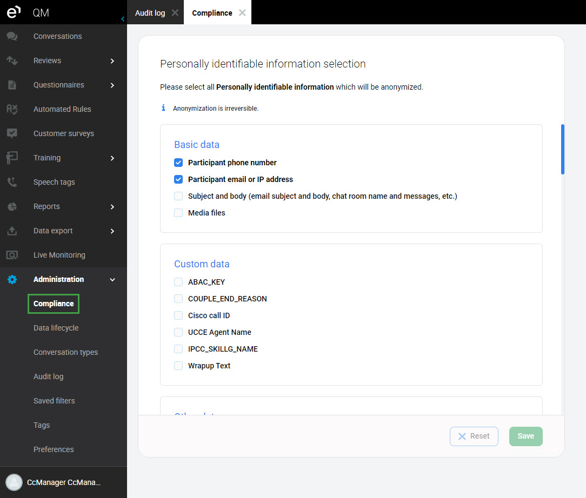This screenshot has width=586, height=498.
Task: Uncheck Participant phone number checkbox
Action: 178,163
